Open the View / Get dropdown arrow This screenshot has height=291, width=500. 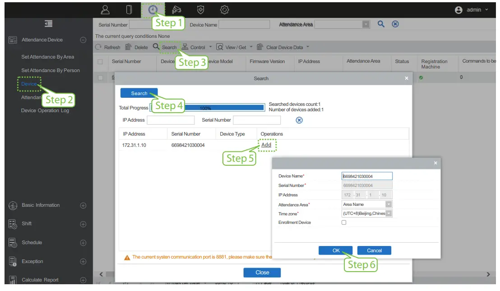click(251, 47)
